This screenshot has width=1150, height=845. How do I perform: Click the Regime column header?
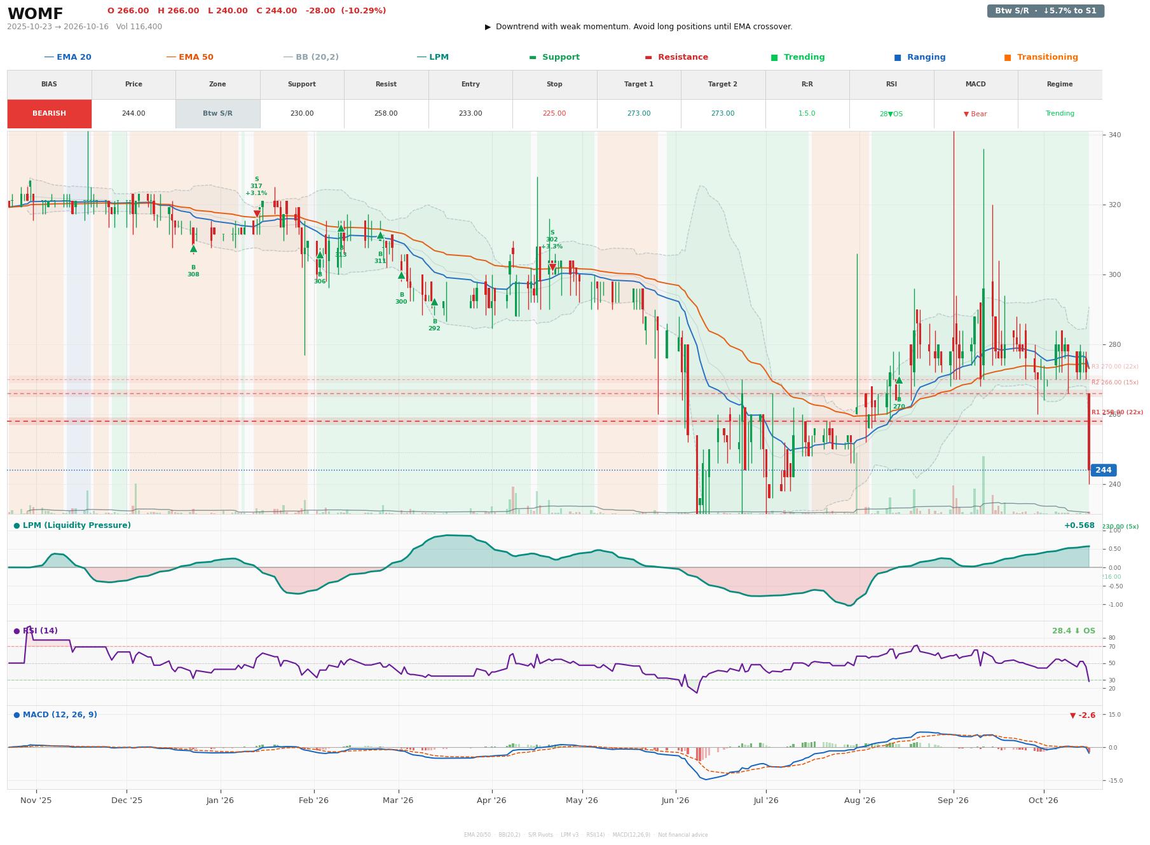pyautogui.click(x=1060, y=84)
